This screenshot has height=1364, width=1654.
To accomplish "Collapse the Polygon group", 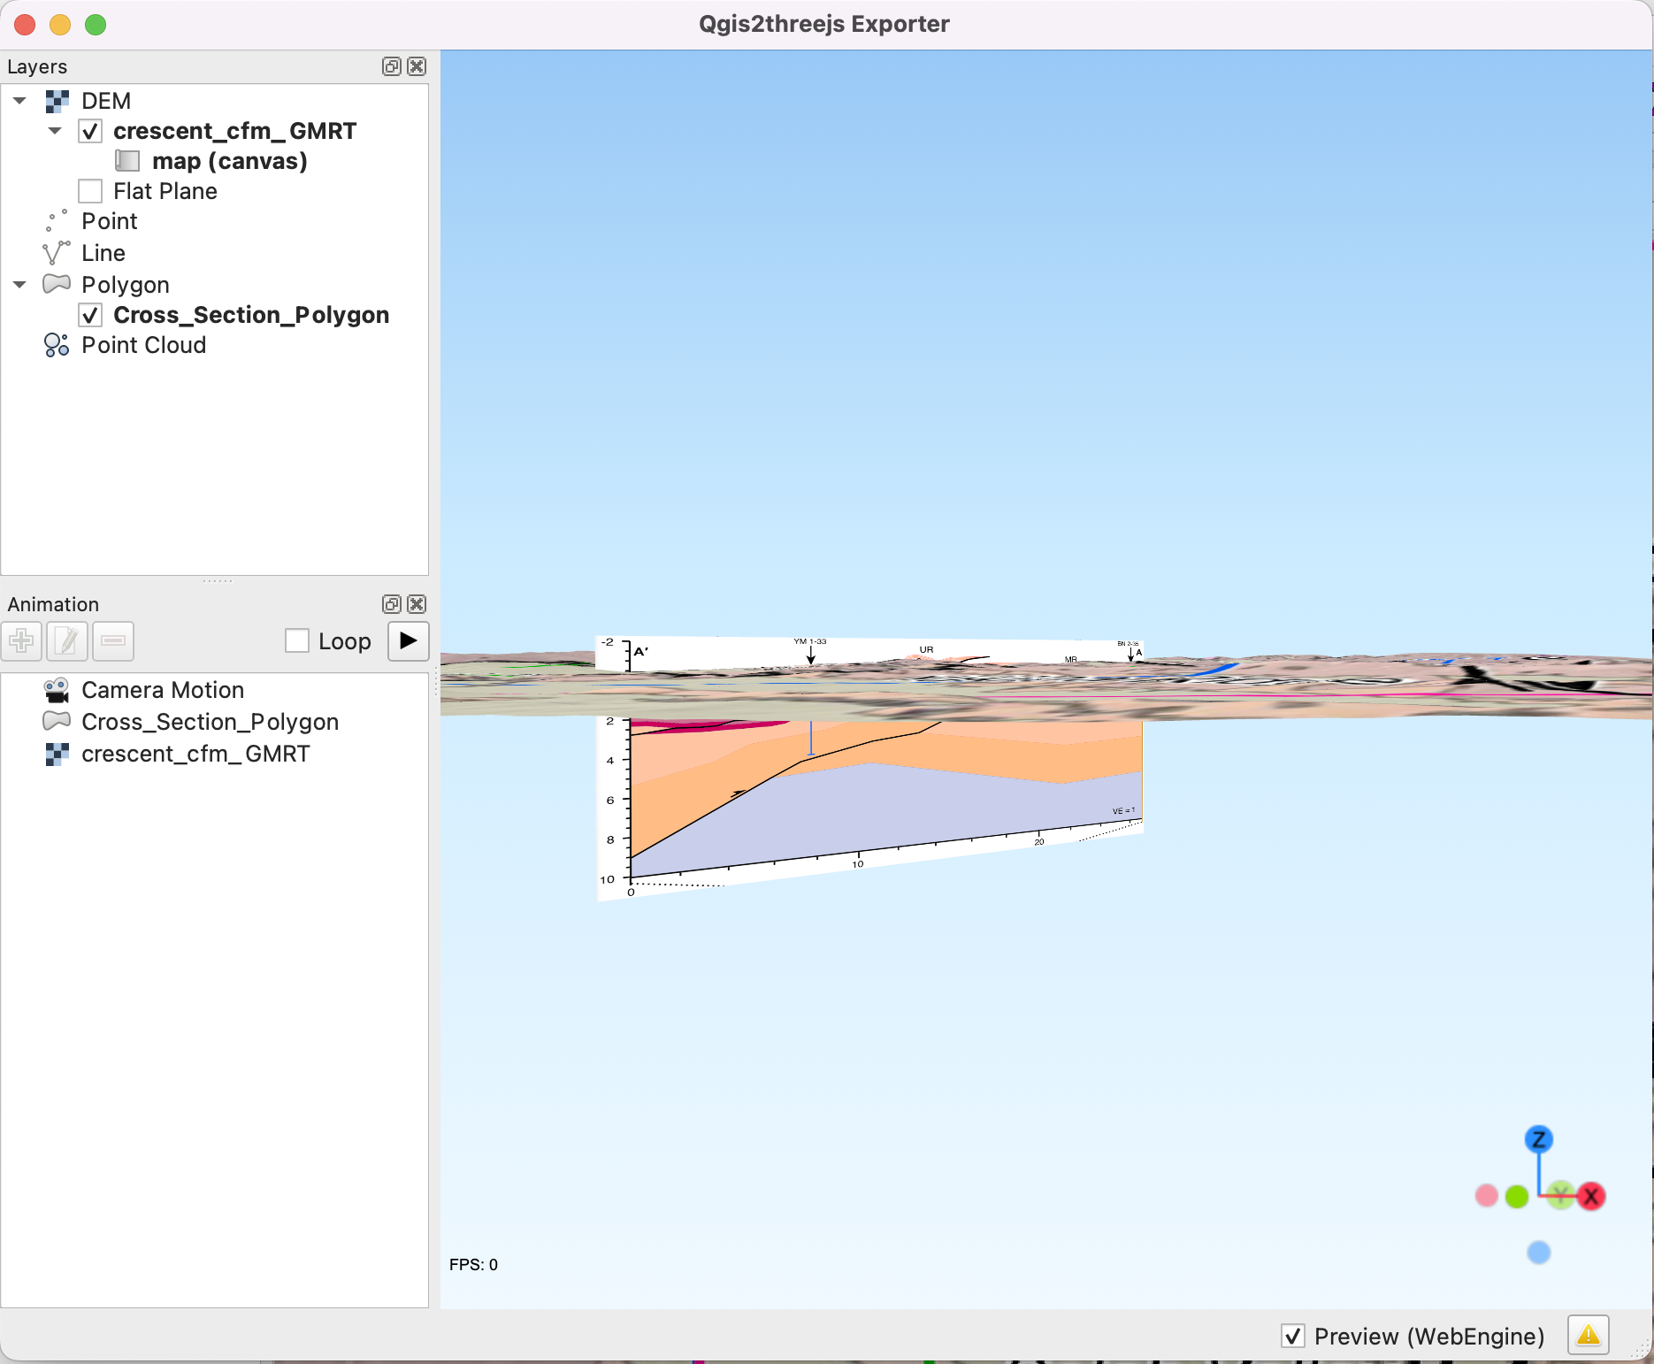I will (x=19, y=285).
